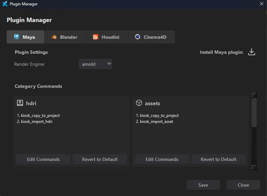Switch to the Houdini tab
This screenshot has height=196, width=267.
click(107, 37)
